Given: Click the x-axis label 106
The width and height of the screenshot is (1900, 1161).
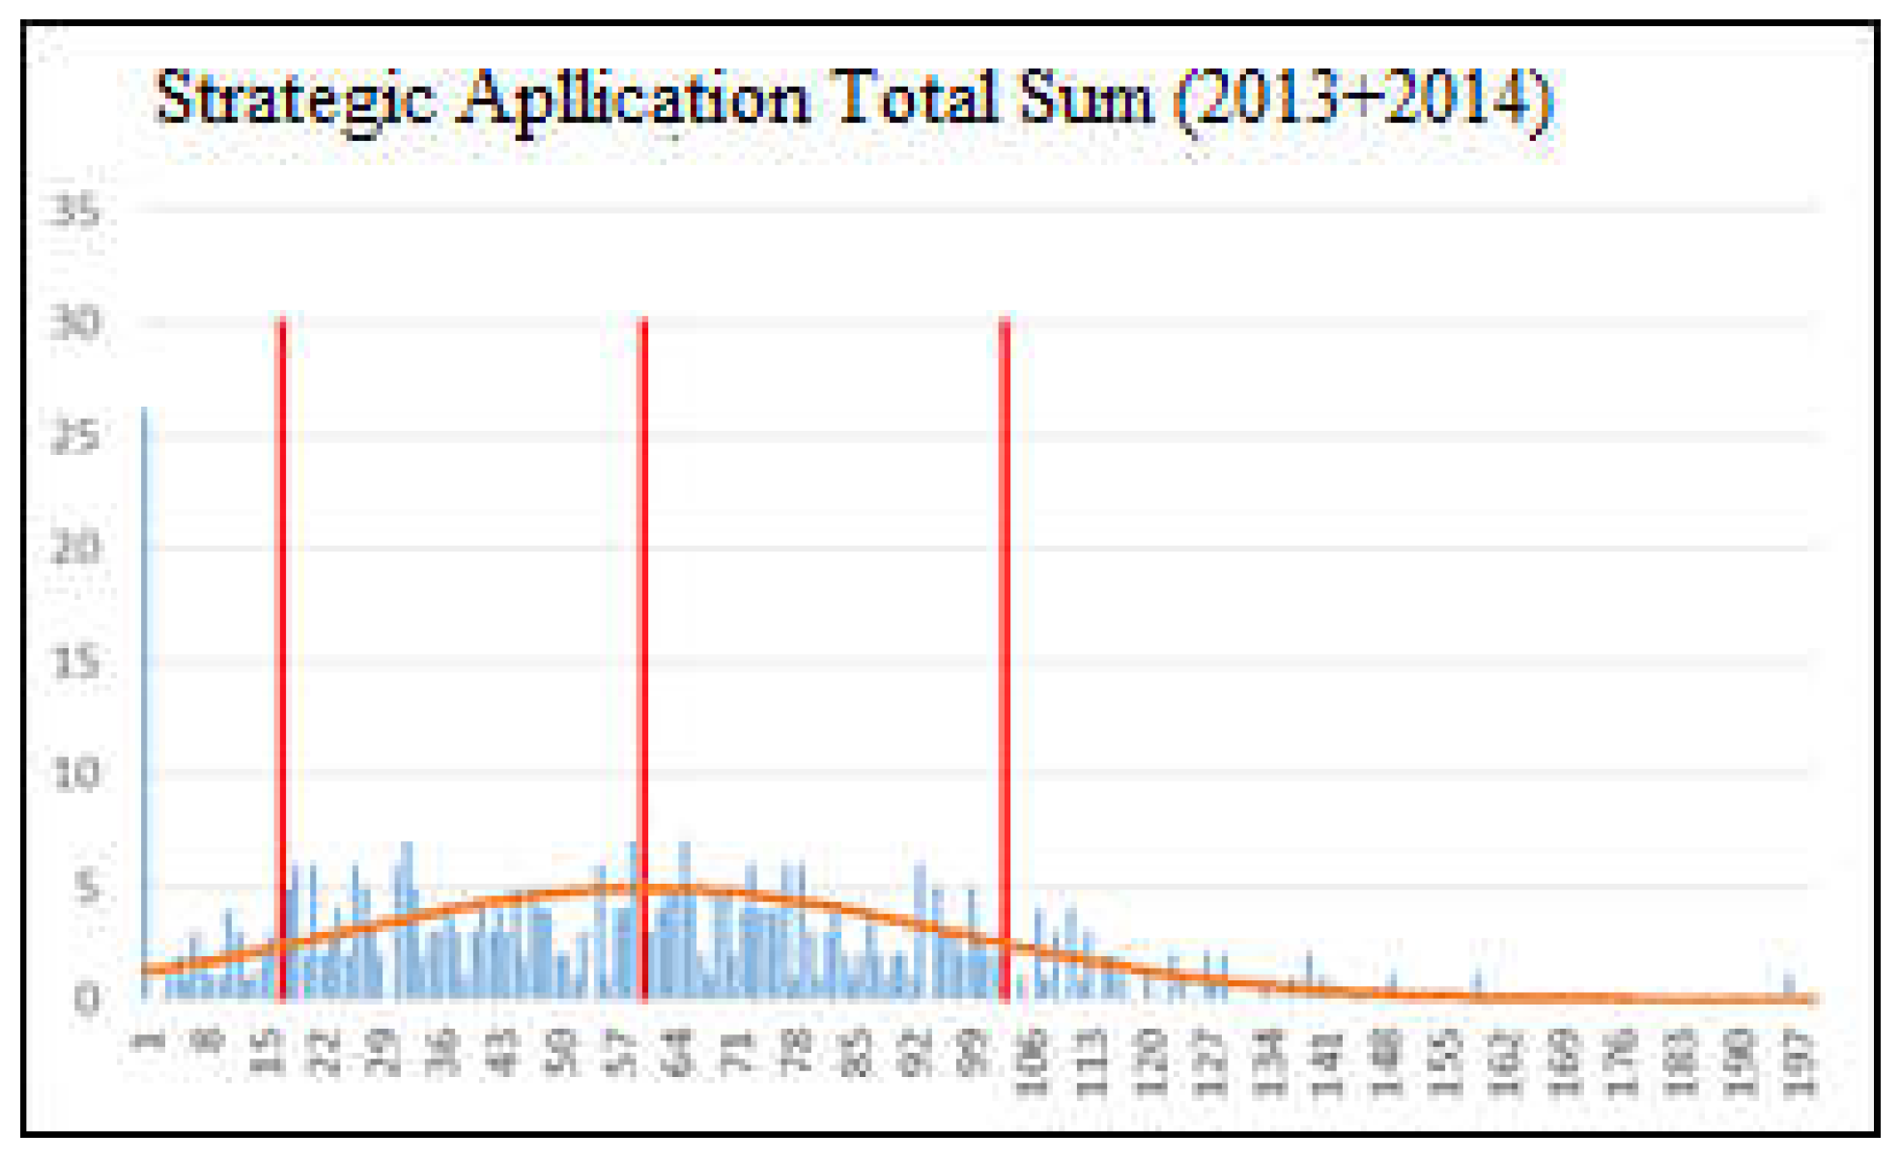Looking at the screenshot, I should click(x=1033, y=1062).
